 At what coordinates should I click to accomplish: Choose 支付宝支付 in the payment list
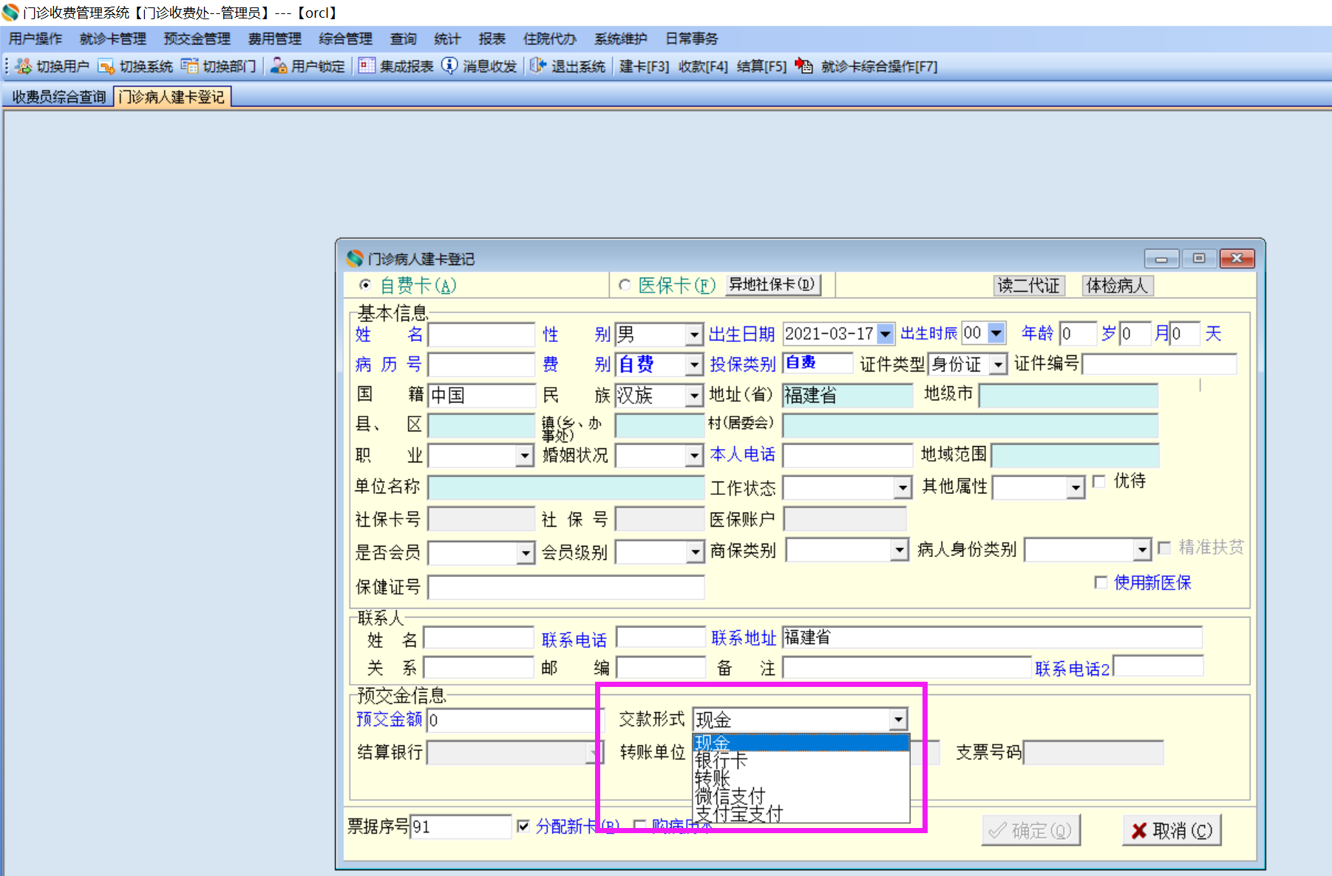point(801,814)
